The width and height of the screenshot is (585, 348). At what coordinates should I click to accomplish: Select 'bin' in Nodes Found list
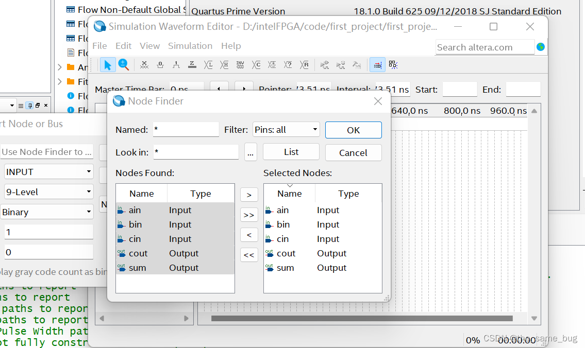tap(175, 224)
